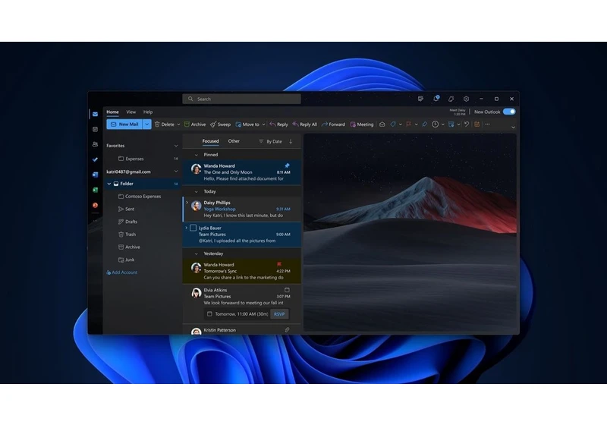Reverse sort order with the down arrow
The height and width of the screenshot is (425, 607).
click(x=291, y=141)
